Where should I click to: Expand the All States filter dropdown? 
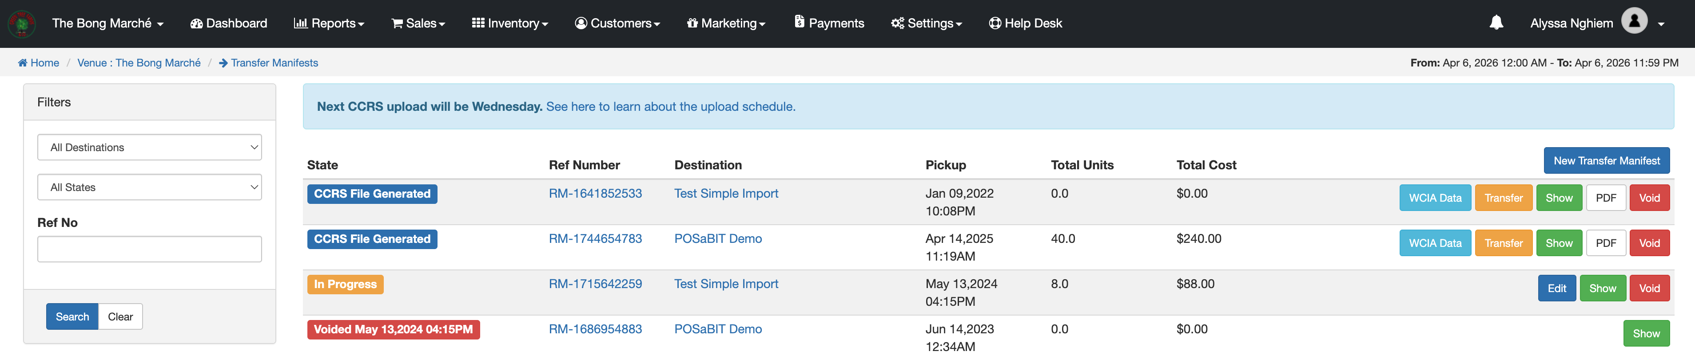coord(149,188)
